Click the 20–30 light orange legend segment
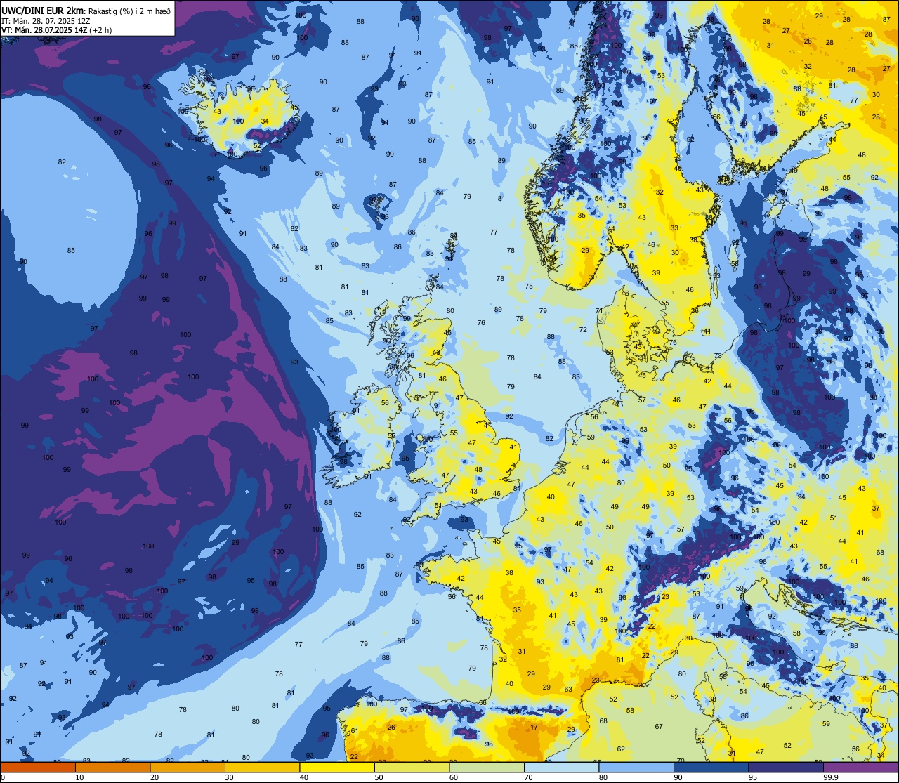Image resolution: width=899 pixels, height=783 pixels. [188, 767]
